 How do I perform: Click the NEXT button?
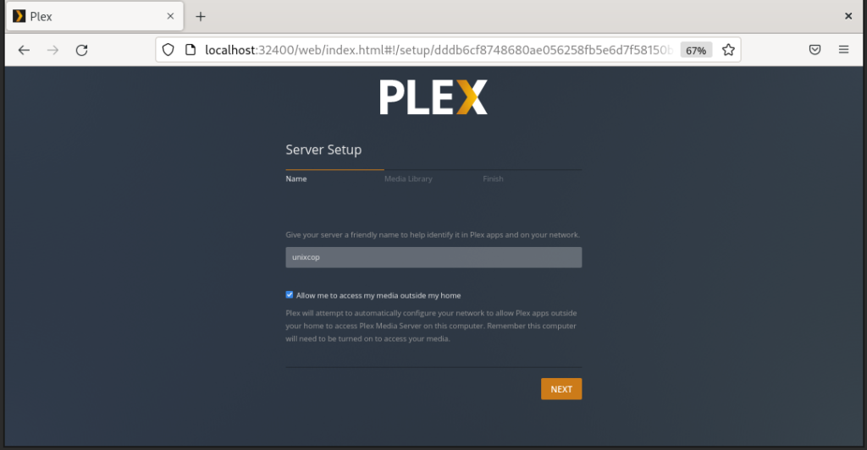561,389
